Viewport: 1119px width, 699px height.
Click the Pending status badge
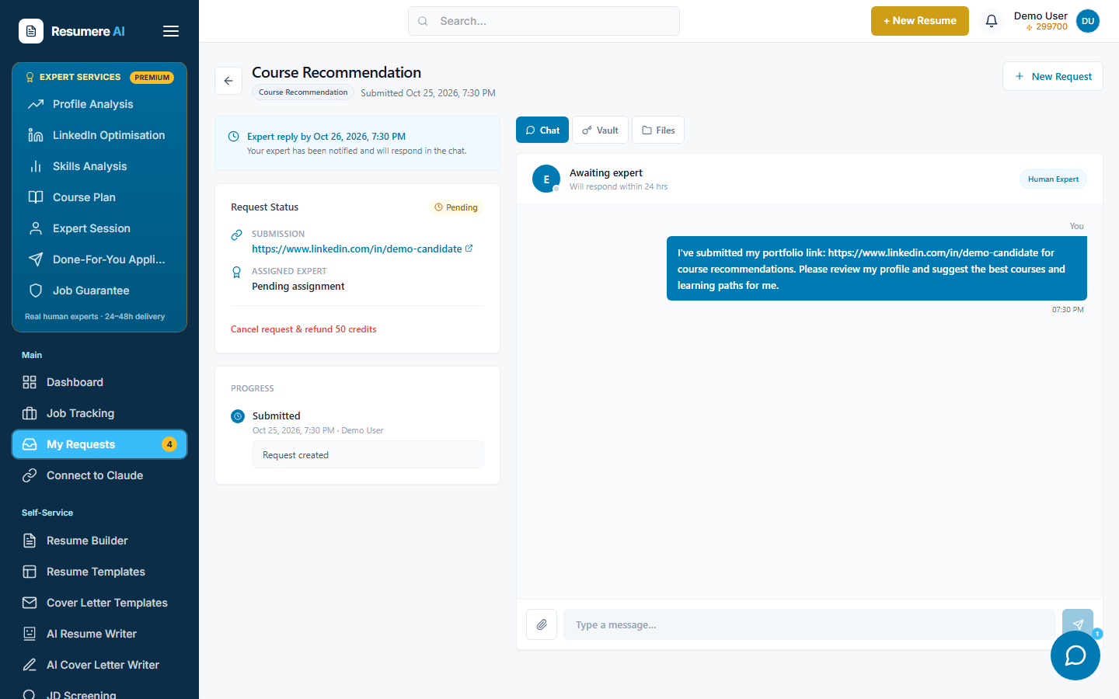coord(456,207)
